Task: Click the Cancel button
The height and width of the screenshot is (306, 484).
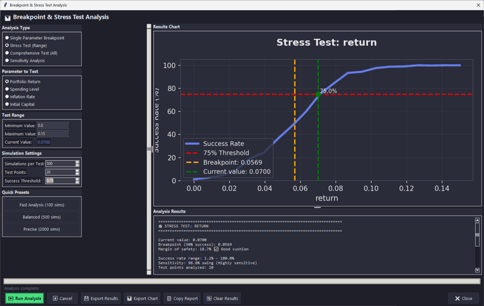Action: [63, 298]
